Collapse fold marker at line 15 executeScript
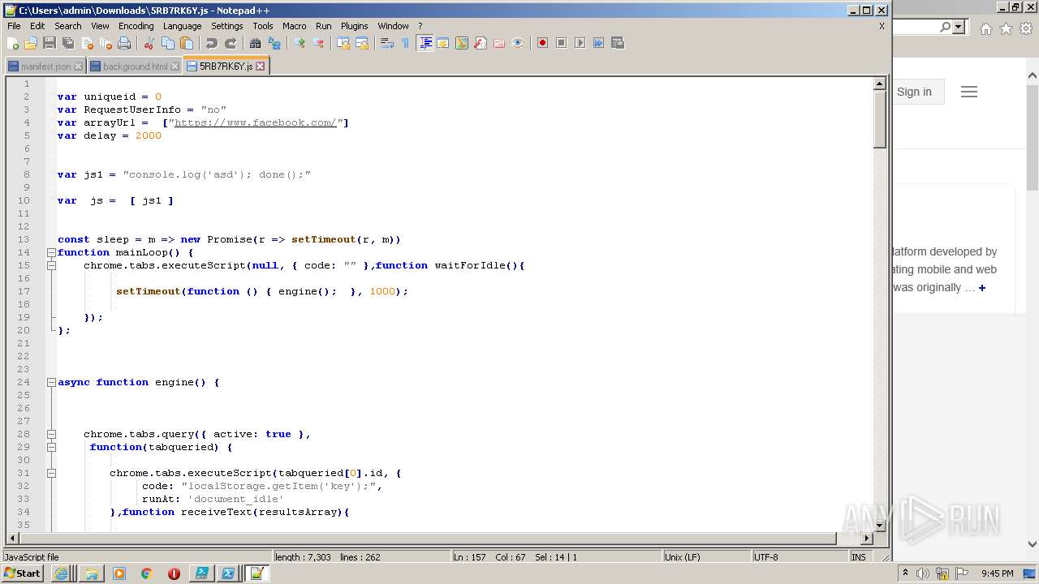Screen dimensions: 1039x584 point(51,265)
